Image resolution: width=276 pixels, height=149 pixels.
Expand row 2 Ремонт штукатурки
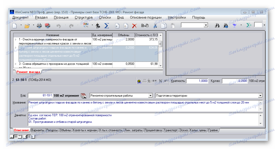point(16,48)
